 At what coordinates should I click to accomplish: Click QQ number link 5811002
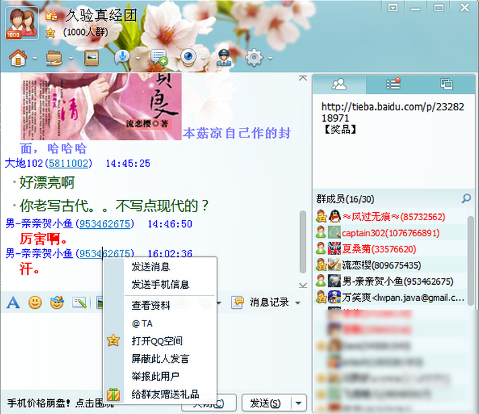(x=69, y=164)
